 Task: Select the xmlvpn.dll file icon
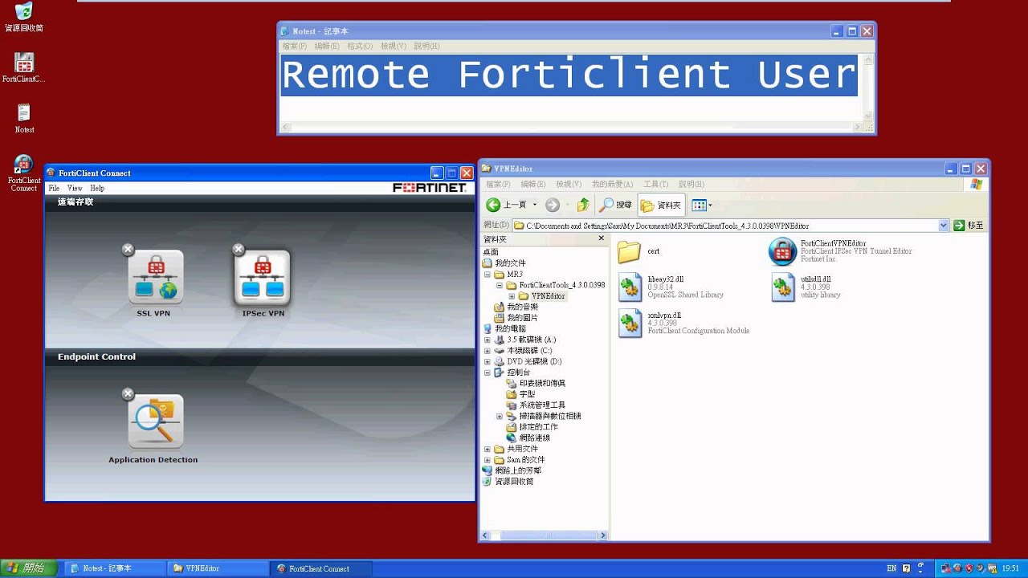coord(630,324)
